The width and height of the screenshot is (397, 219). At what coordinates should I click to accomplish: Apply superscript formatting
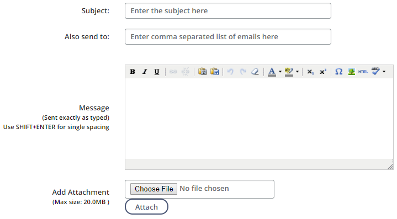(323, 72)
